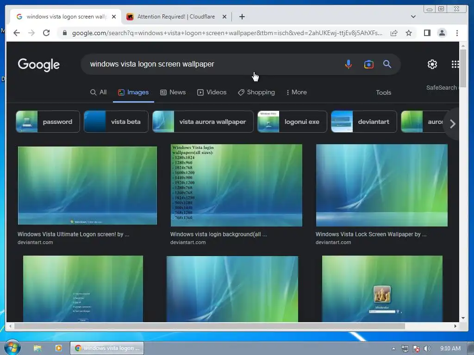Switch to All results tab

(x=99, y=92)
